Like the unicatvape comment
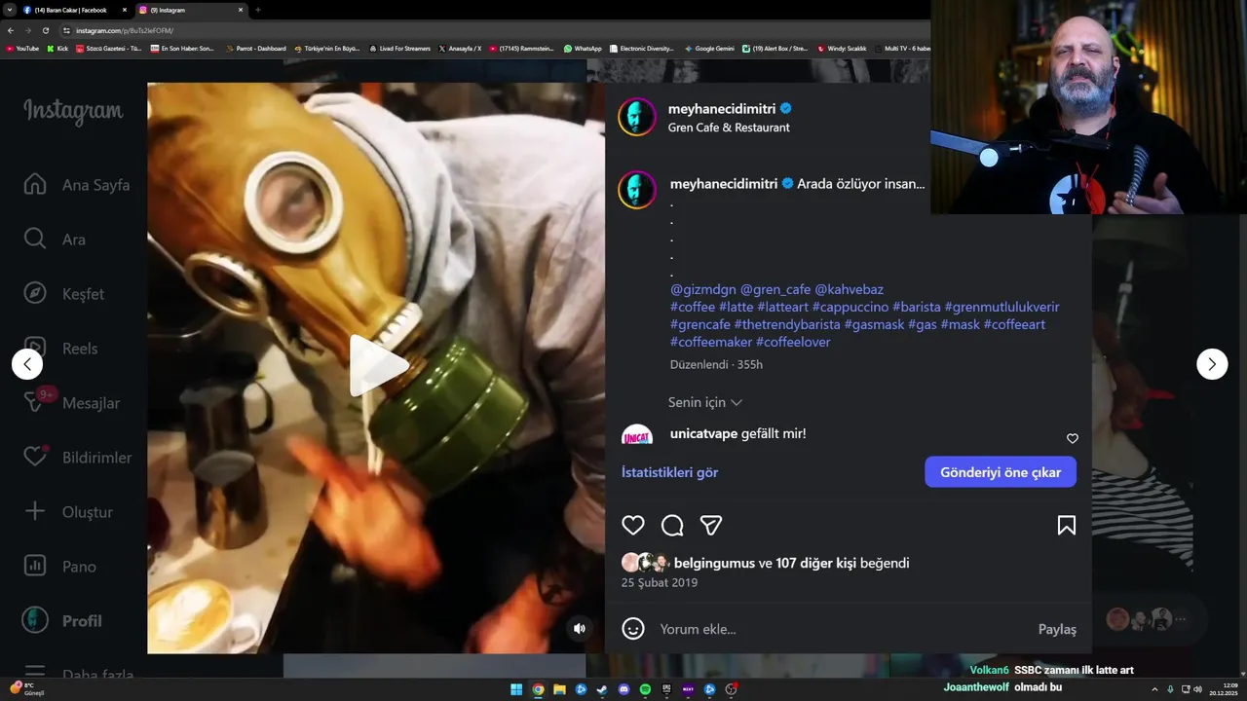The width and height of the screenshot is (1247, 701). pyautogui.click(x=1073, y=438)
